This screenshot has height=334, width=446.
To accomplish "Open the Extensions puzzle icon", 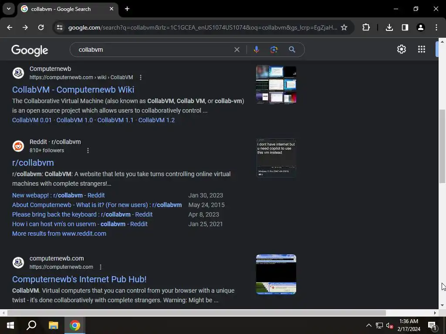I will (x=366, y=27).
